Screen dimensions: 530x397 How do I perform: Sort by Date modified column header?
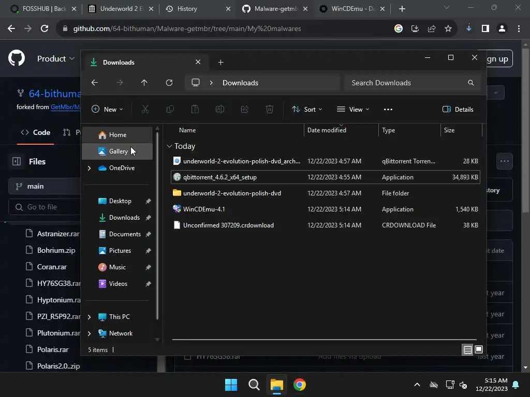coord(341,130)
